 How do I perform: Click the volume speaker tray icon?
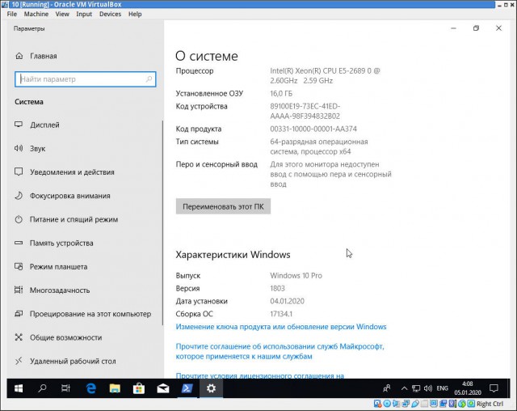point(428,388)
